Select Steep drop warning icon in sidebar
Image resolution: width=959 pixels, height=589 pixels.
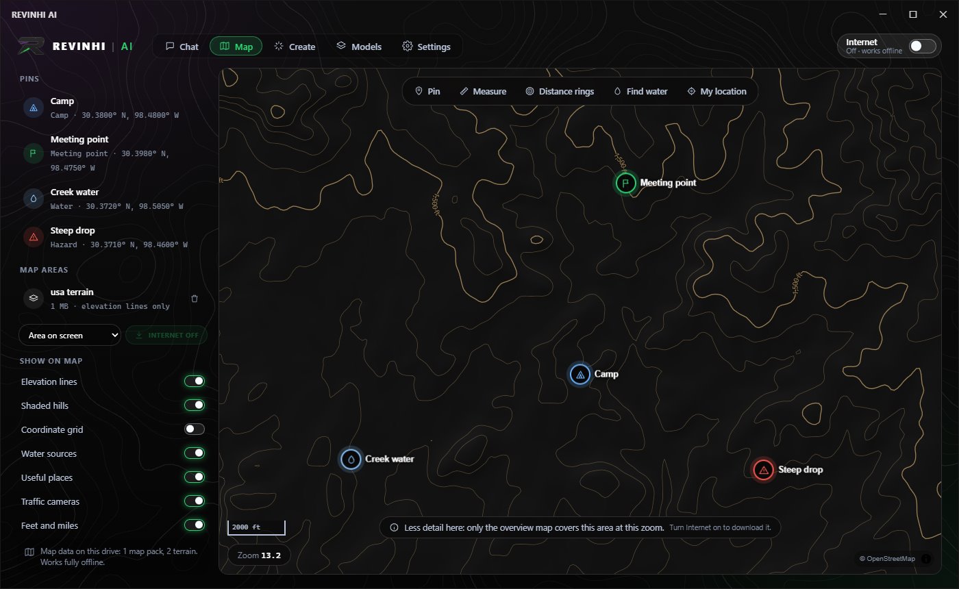pos(33,237)
